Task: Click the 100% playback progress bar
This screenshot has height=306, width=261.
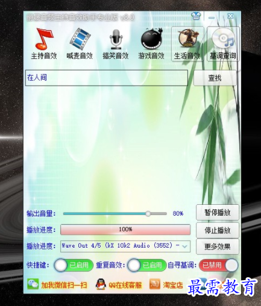Action: [125, 230]
